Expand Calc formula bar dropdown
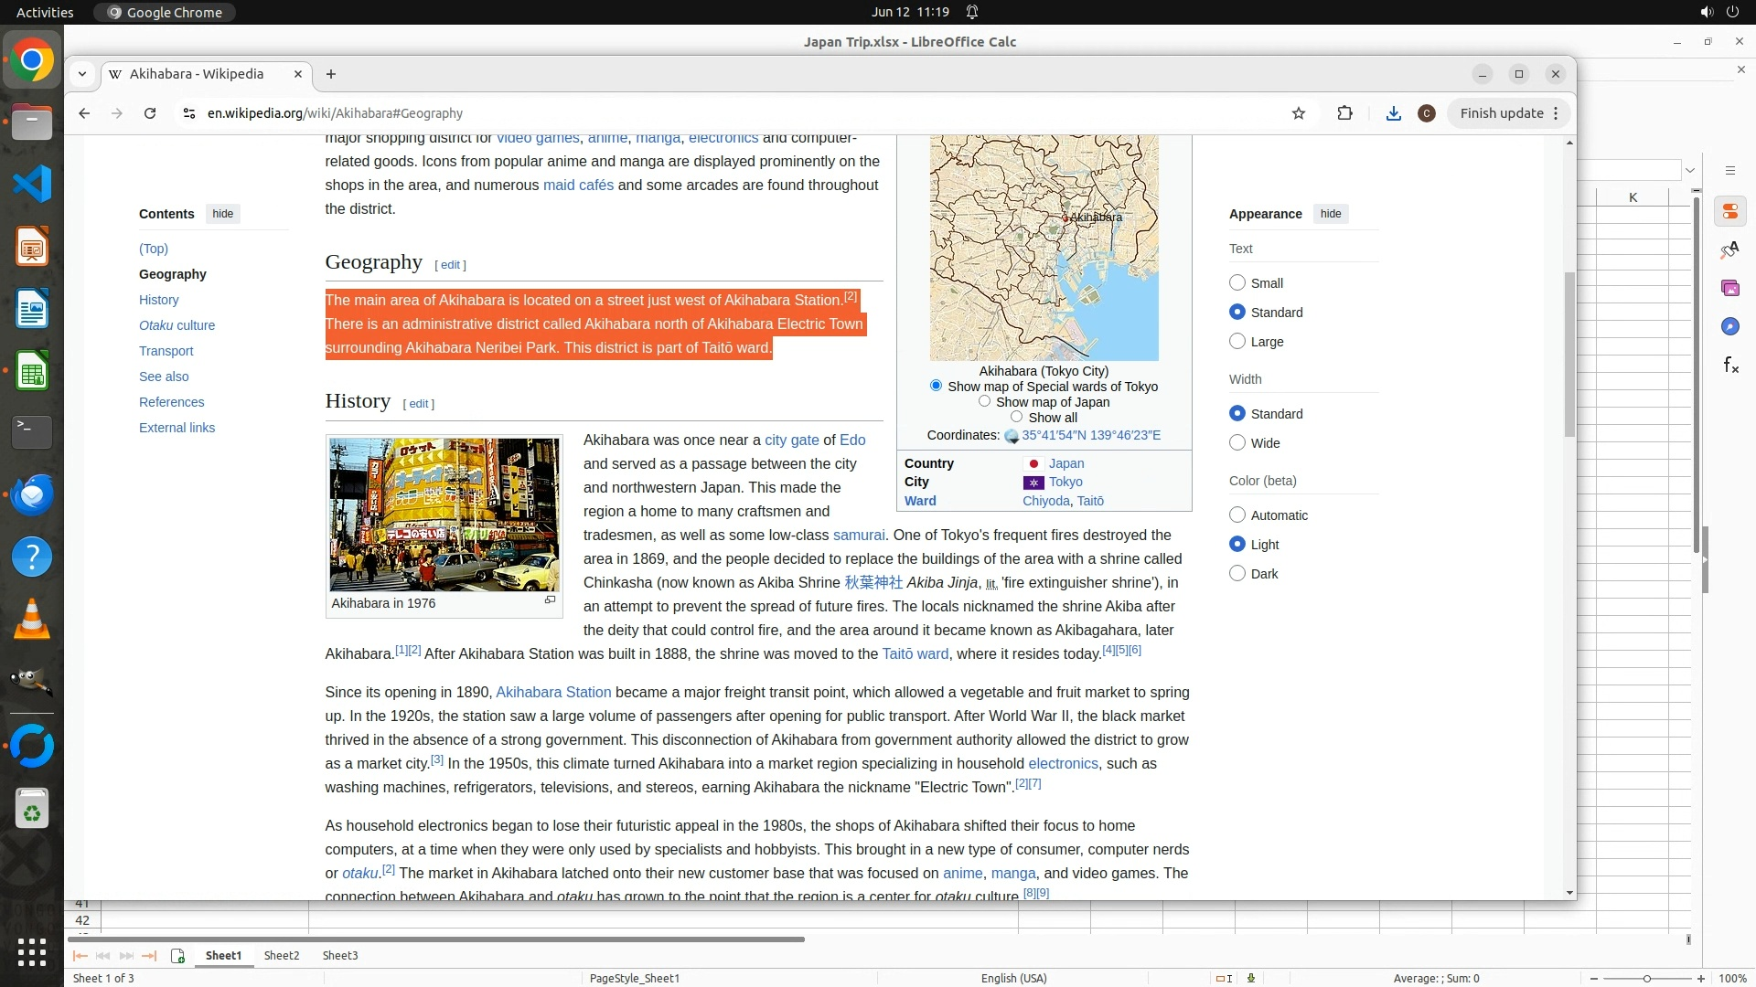 (x=1690, y=170)
